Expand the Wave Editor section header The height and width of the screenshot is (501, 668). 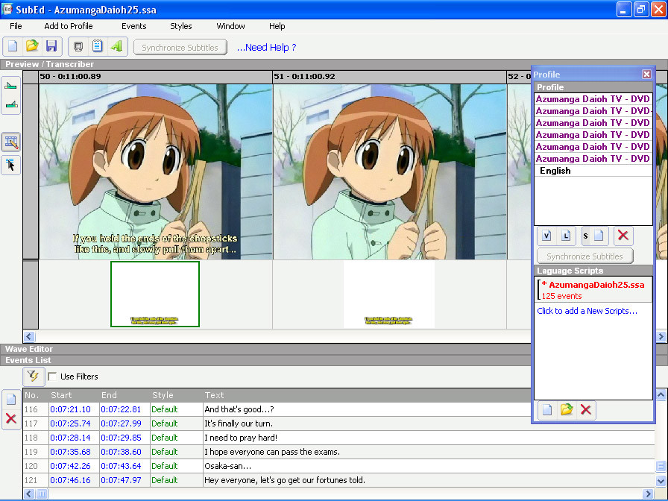[266, 349]
